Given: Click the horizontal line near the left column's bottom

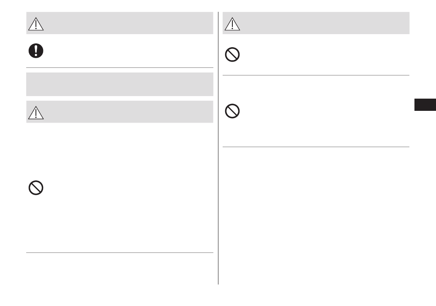Looking at the screenshot, I should point(120,253).
